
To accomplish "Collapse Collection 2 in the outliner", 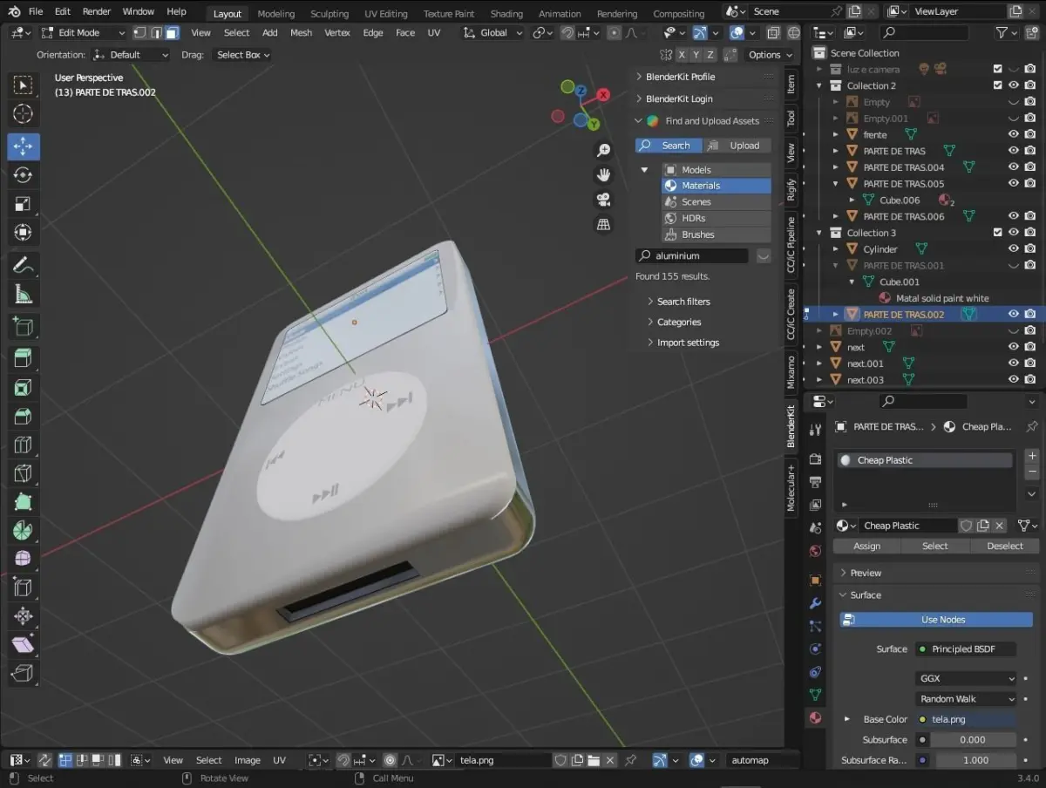I will coord(819,85).
